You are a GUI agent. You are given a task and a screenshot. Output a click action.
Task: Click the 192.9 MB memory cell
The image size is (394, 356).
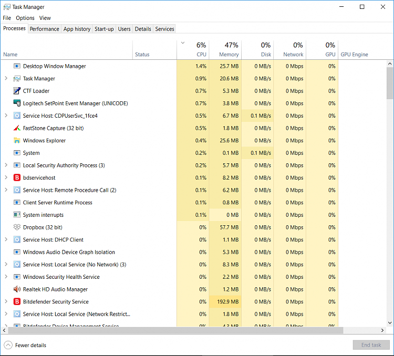225,301
